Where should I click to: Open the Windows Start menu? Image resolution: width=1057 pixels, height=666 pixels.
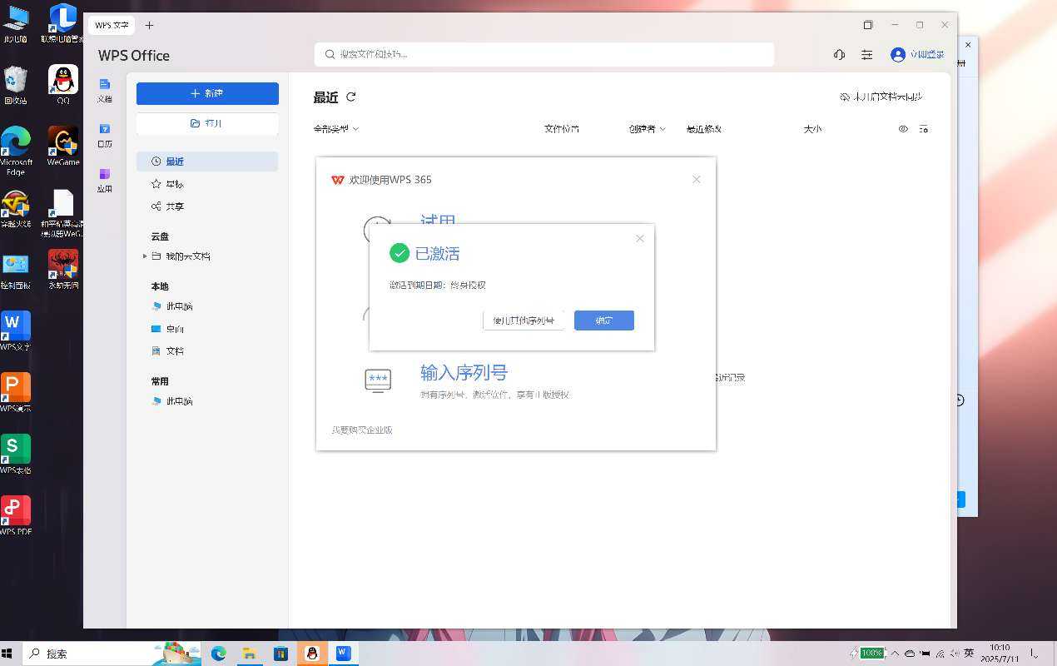[8, 654]
